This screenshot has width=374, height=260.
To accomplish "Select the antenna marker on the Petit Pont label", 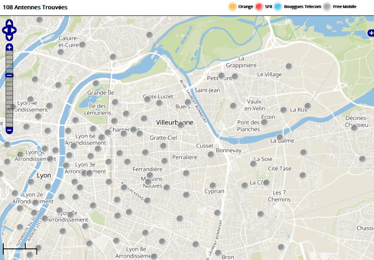I will (x=221, y=76).
